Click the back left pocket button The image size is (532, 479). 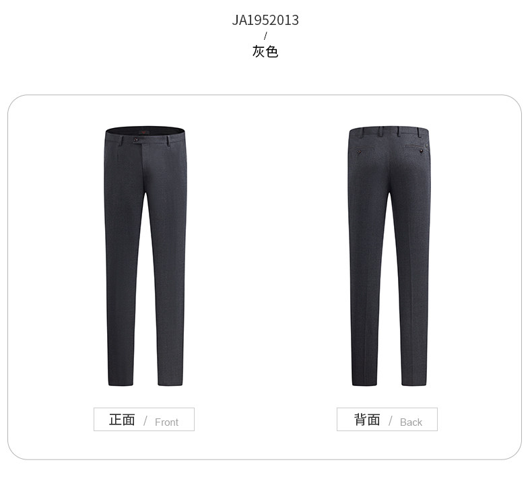[359, 152]
